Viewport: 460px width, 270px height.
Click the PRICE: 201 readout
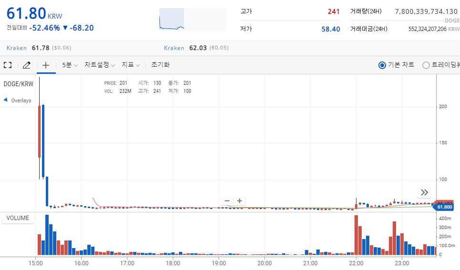[115, 83]
